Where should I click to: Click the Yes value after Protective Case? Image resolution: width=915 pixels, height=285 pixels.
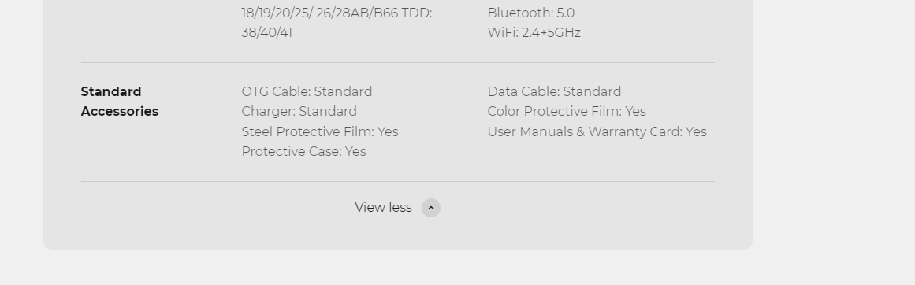click(355, 151)
